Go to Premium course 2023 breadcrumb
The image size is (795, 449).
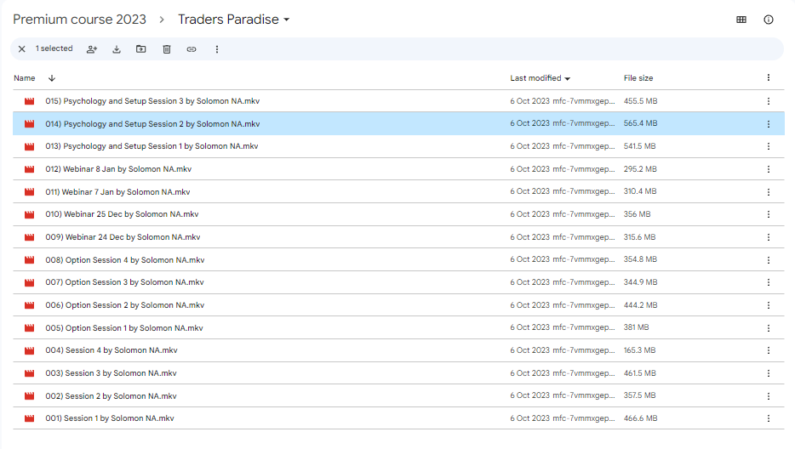click(x=80, y=20)
